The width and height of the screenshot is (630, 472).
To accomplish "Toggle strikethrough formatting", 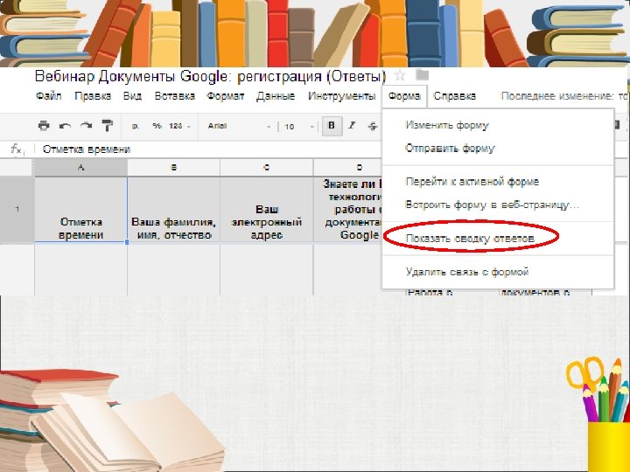I will [373, 126].
